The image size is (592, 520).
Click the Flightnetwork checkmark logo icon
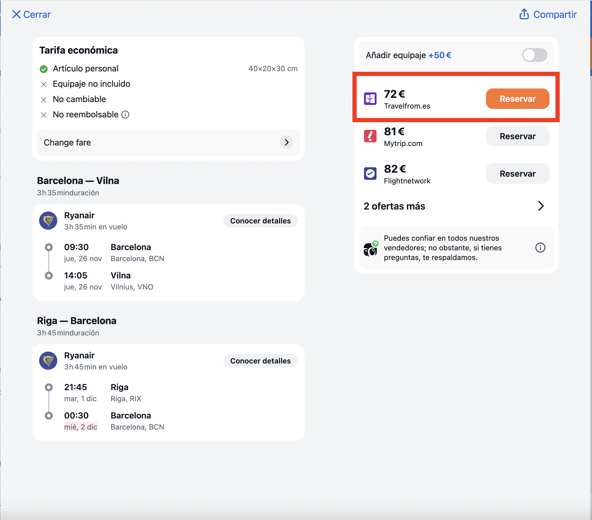pyautogui.click(x=370, y=174)
